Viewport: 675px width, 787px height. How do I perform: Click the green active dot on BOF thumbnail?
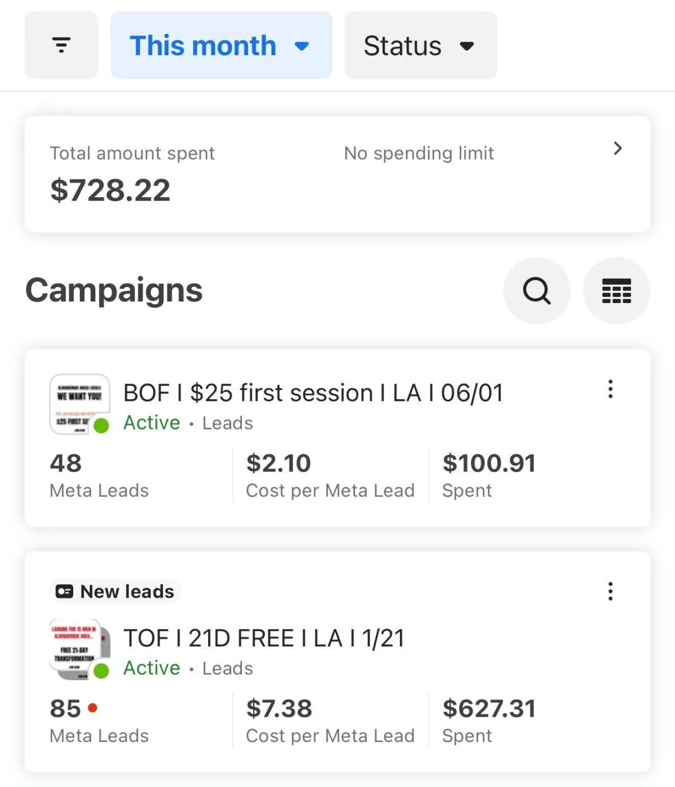[x=101, y=426]
